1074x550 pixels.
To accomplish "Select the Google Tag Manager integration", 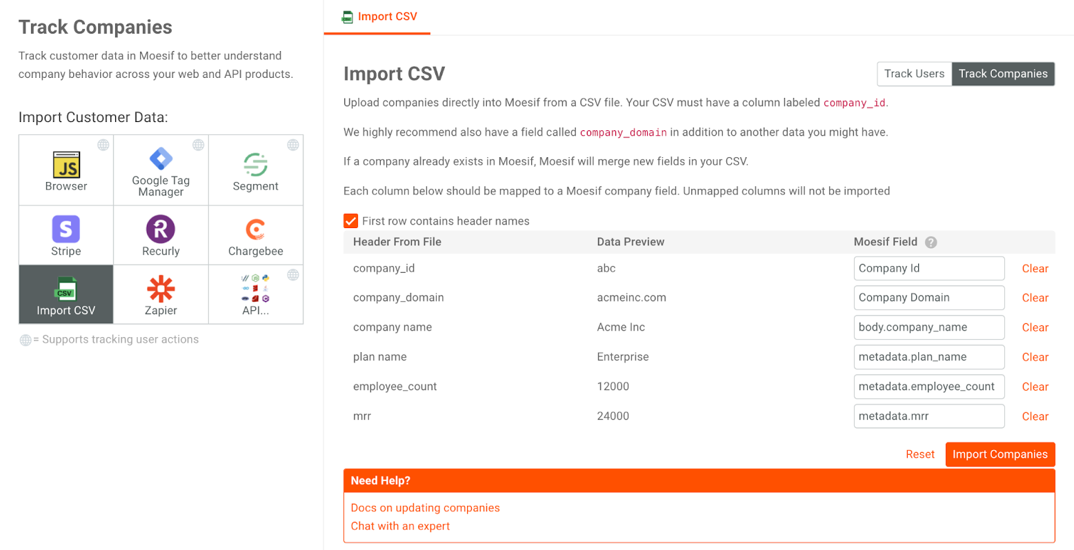I will [161, 170].
